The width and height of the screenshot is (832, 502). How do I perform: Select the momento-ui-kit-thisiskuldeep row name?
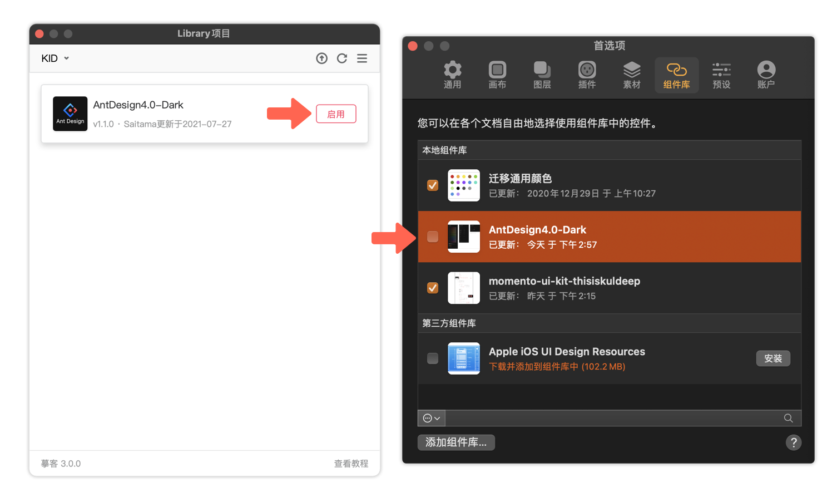[x=564, y=281]
